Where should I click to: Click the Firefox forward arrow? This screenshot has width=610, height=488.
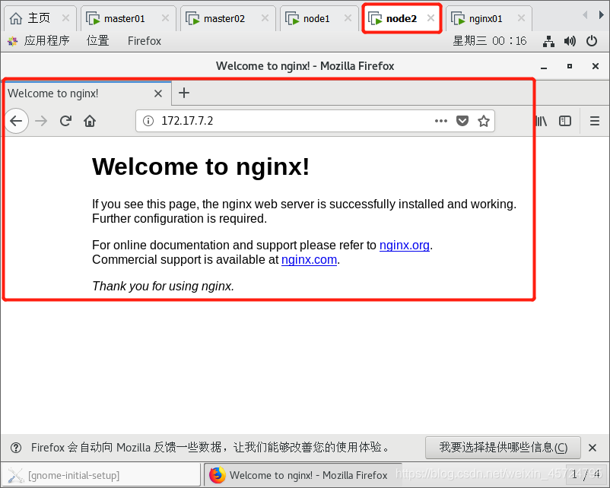[x=41, y=121]
